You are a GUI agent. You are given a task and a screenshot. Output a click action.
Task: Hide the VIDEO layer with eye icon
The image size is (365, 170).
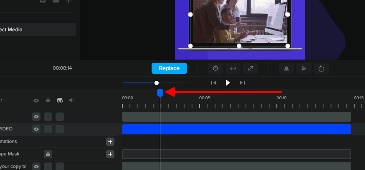tap(36, 129)
